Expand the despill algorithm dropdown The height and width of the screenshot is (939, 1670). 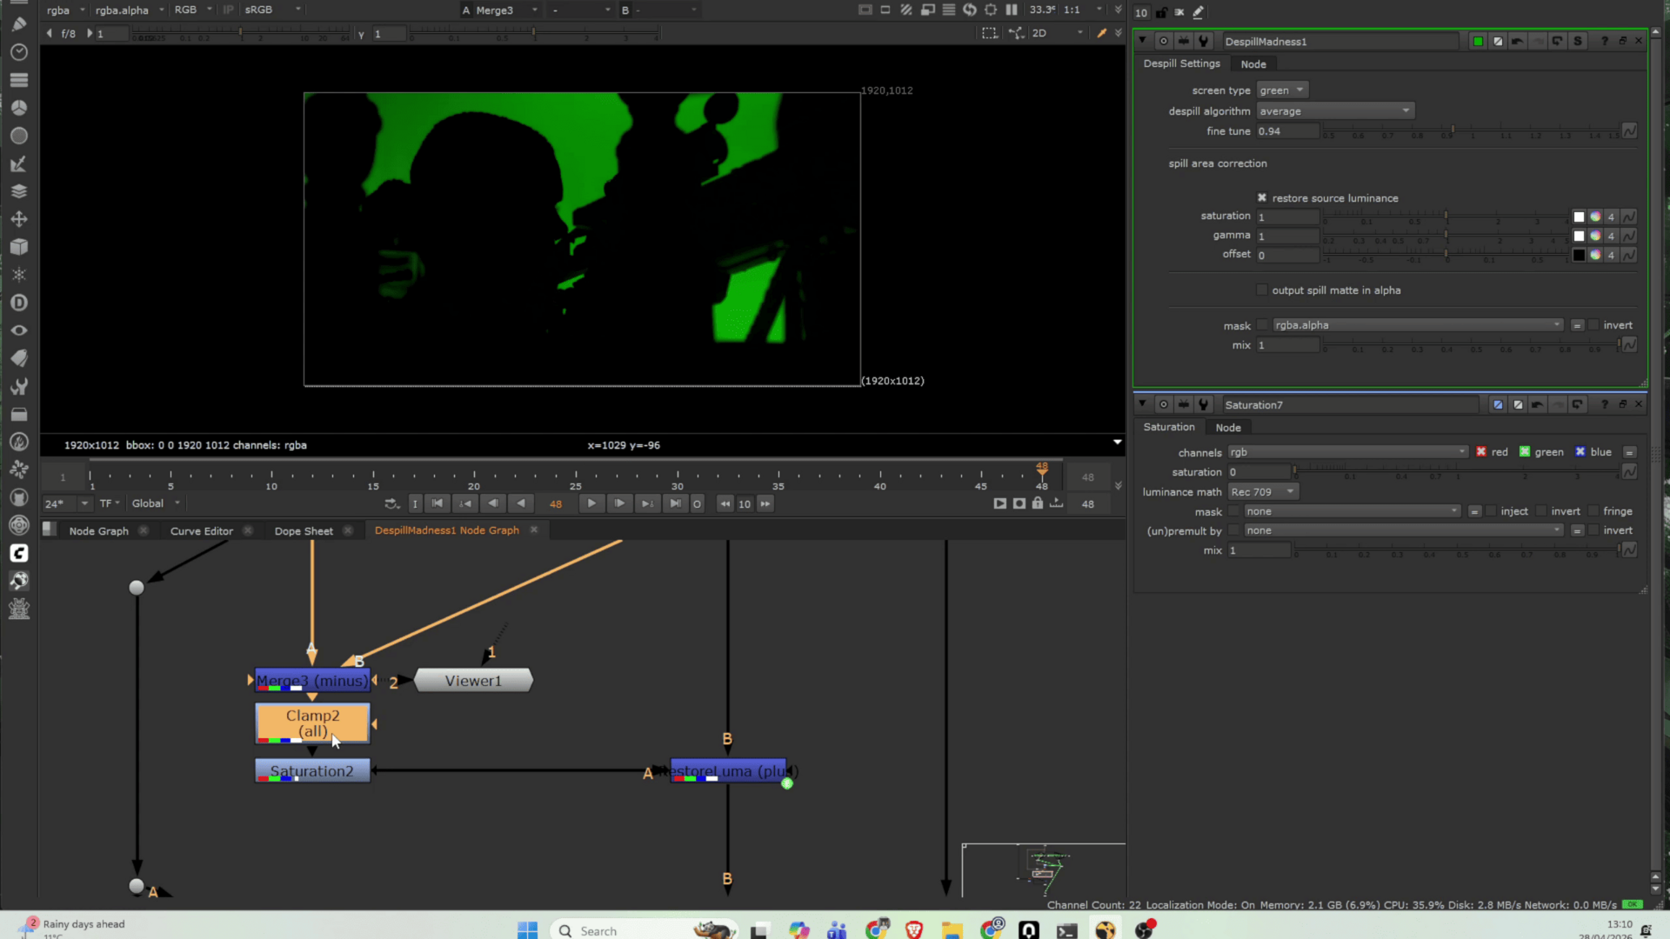coord(1335,111)
